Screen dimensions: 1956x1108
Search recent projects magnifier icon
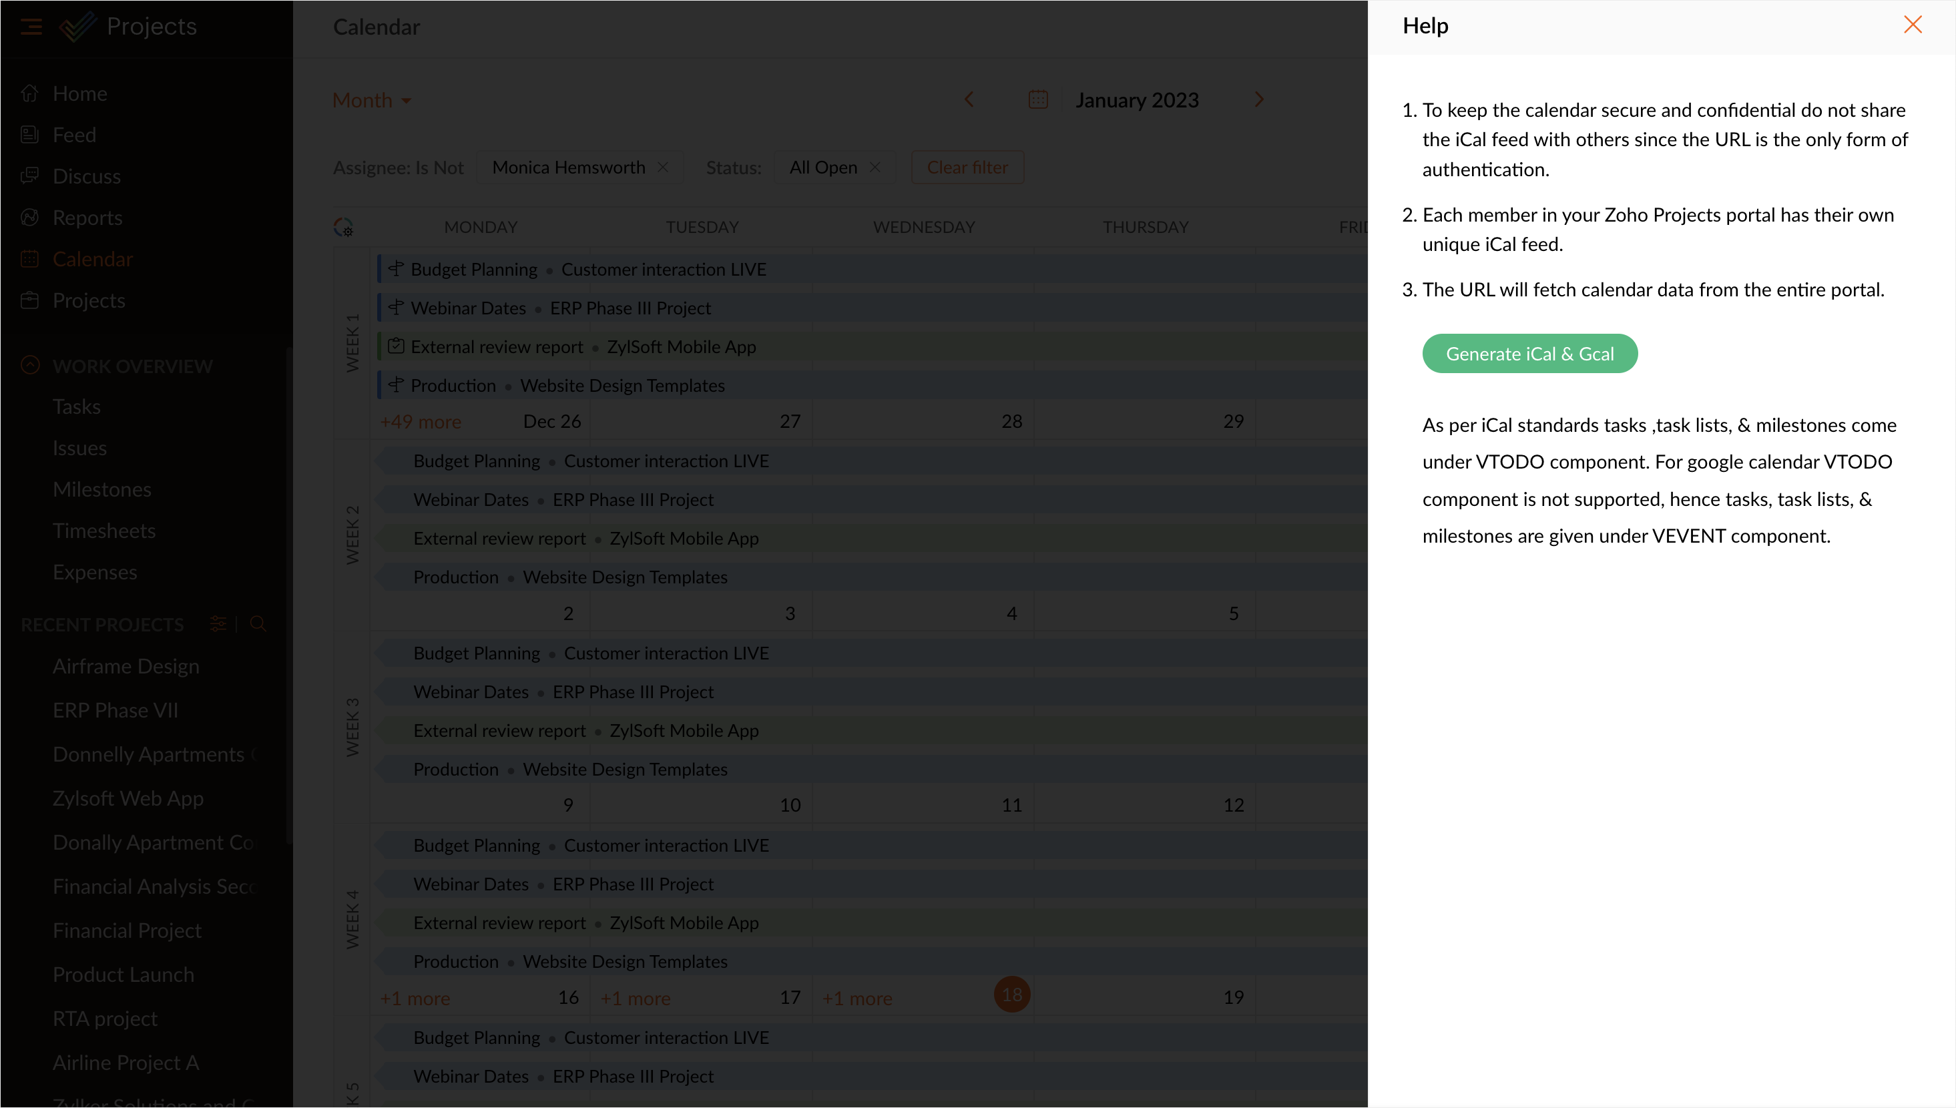point(258,624)
